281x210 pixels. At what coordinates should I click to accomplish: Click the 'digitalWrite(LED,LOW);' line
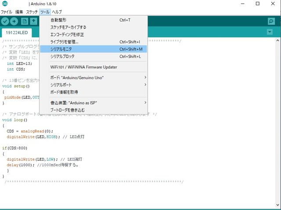32,159
